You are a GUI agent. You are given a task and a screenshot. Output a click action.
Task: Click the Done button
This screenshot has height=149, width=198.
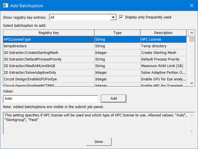click(99, 141)
